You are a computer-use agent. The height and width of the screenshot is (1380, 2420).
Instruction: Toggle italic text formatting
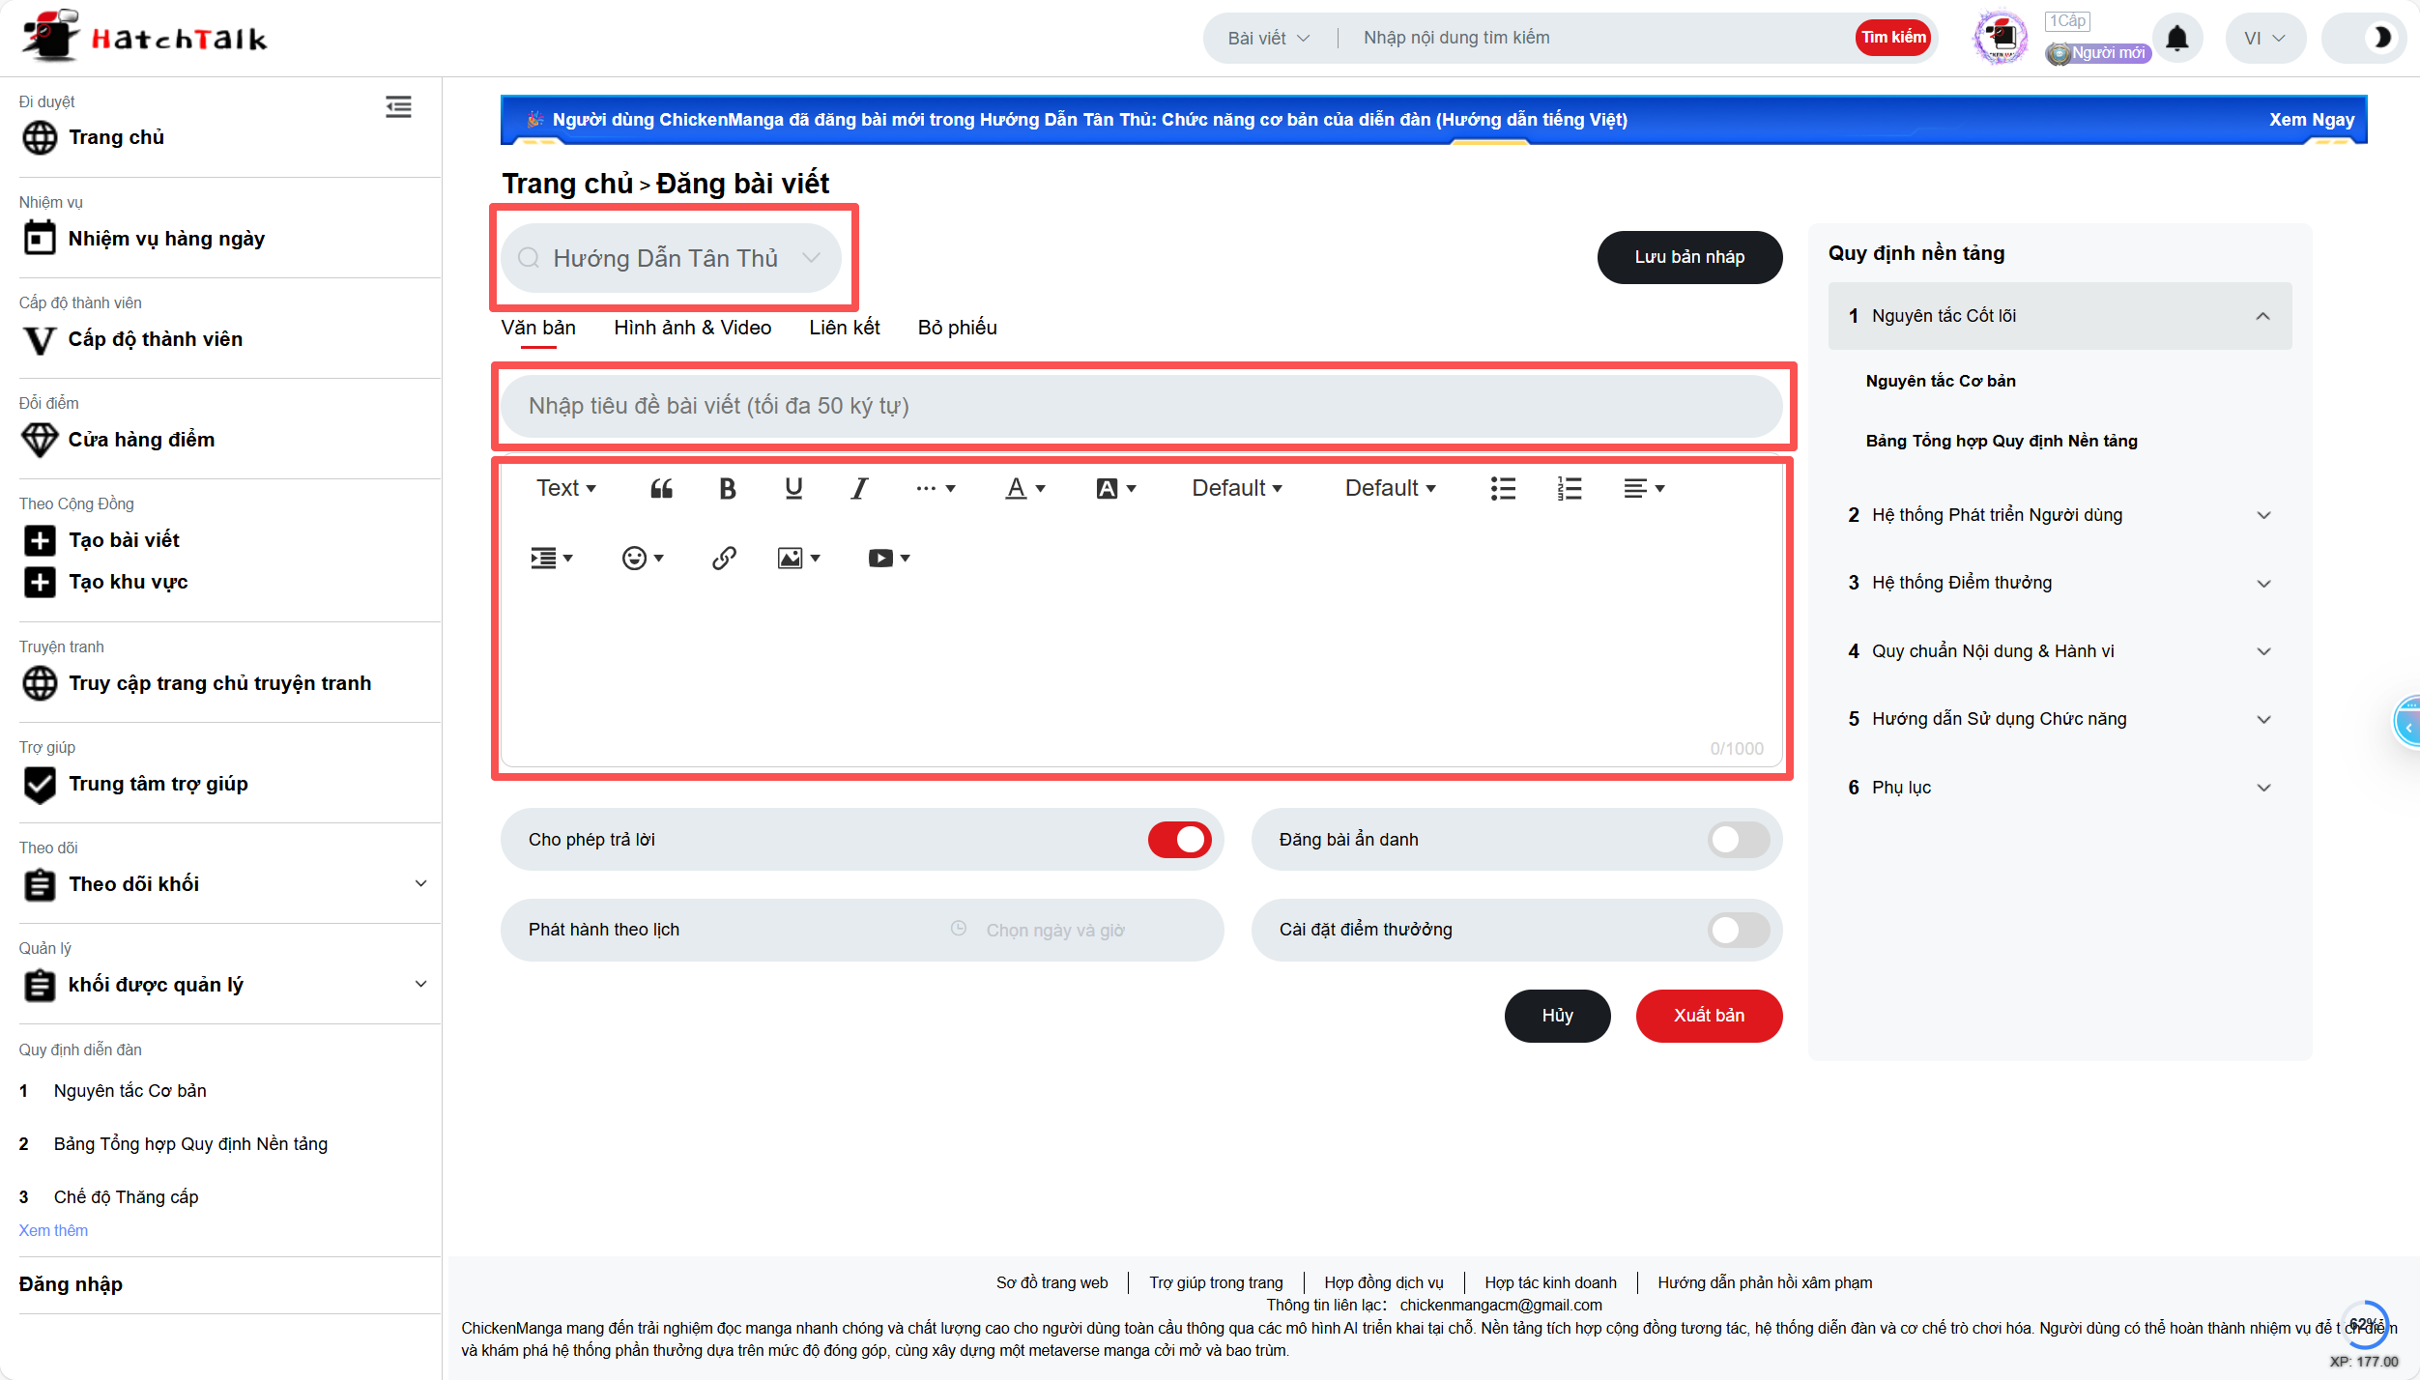(x=858, y=489)
